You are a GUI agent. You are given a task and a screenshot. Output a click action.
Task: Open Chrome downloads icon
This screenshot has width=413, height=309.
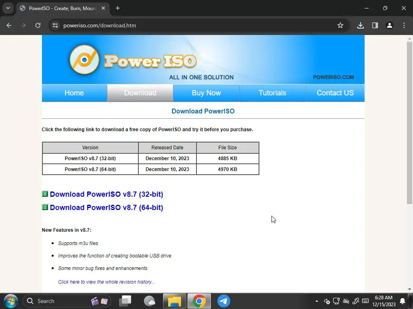(360, 25)
